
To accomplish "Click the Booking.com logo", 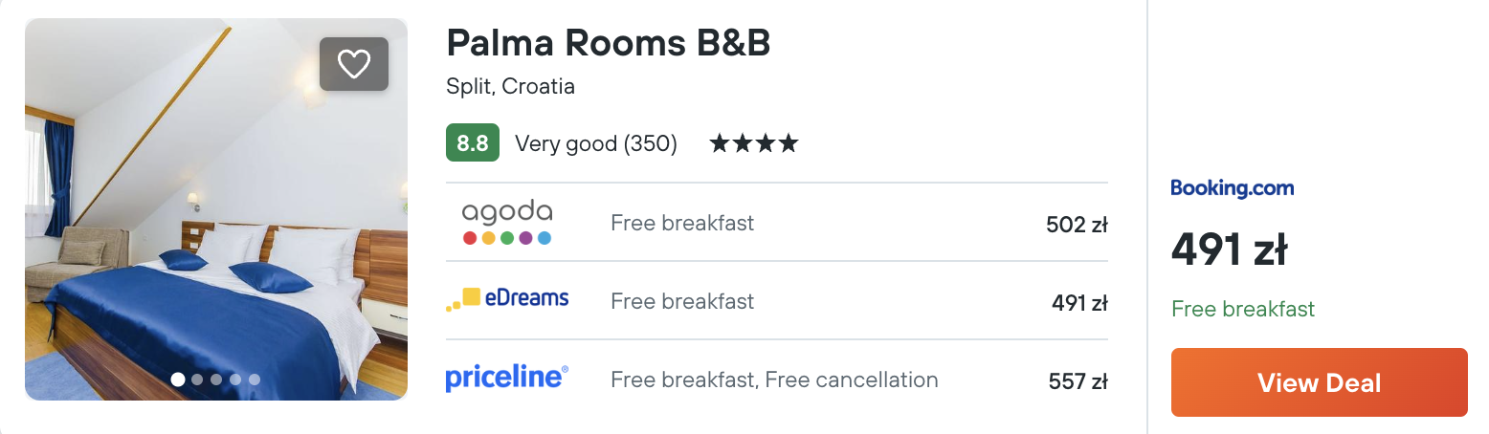I will (x=1233, y=187).
